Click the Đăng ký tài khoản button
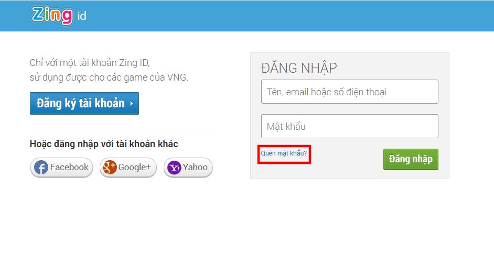494x267 pixels. [x=84, y=103]
